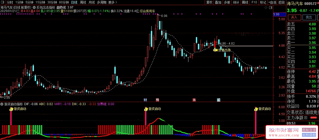The width and height of the screenshot is (319, 140).
Task: Switch to 日线 daily chart
Action: click(x=74, y=2)
